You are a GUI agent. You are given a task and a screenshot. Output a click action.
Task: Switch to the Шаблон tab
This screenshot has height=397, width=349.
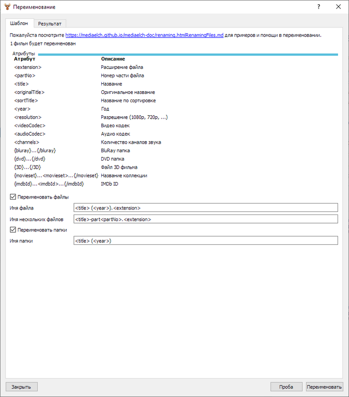19,23
